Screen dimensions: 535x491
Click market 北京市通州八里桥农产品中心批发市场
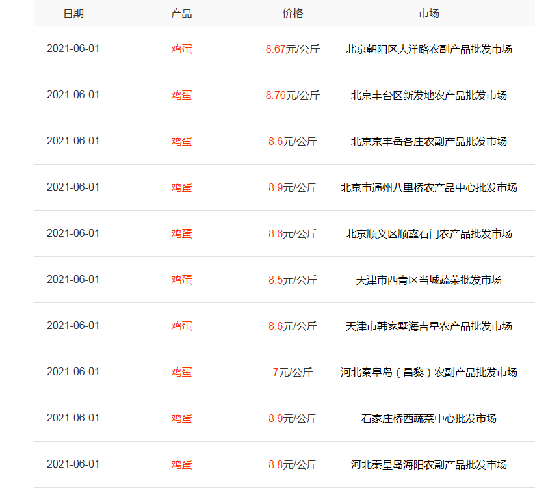(429, 187)
